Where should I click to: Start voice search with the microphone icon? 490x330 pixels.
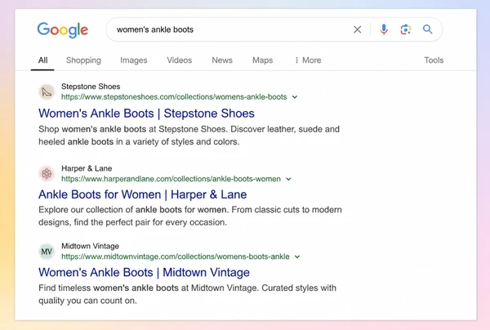pyautogui.click(x=384, y=29)
